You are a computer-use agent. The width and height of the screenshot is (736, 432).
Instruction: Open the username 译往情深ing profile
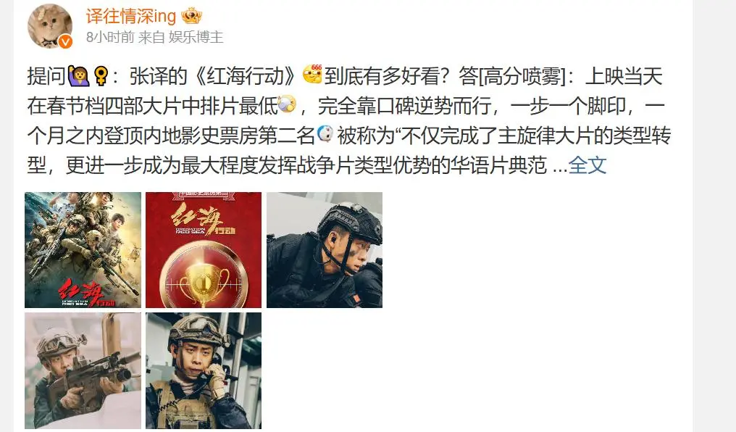tap(131, 17)
